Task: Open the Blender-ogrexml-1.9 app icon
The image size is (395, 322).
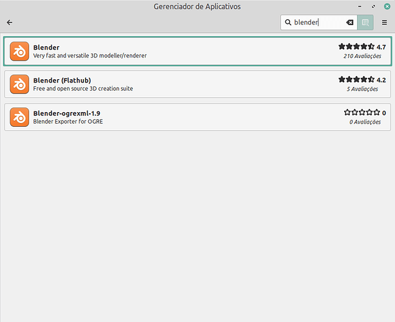Action: pyautogui.click(x=19, y=117)
